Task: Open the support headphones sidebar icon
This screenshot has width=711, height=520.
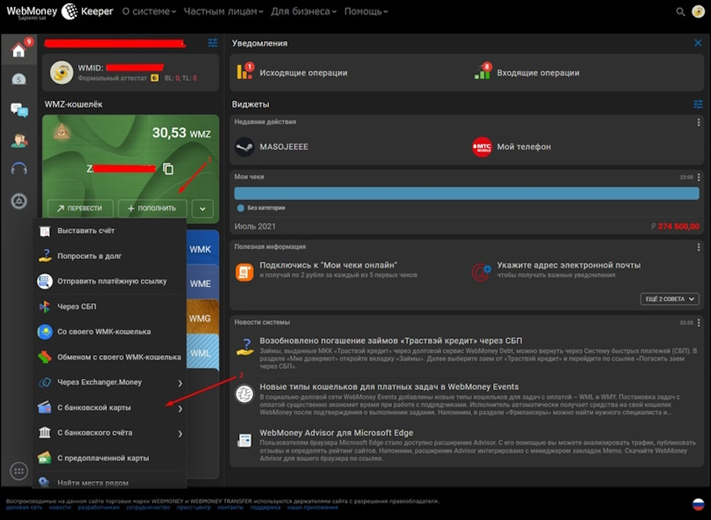Action: point(18,170)
